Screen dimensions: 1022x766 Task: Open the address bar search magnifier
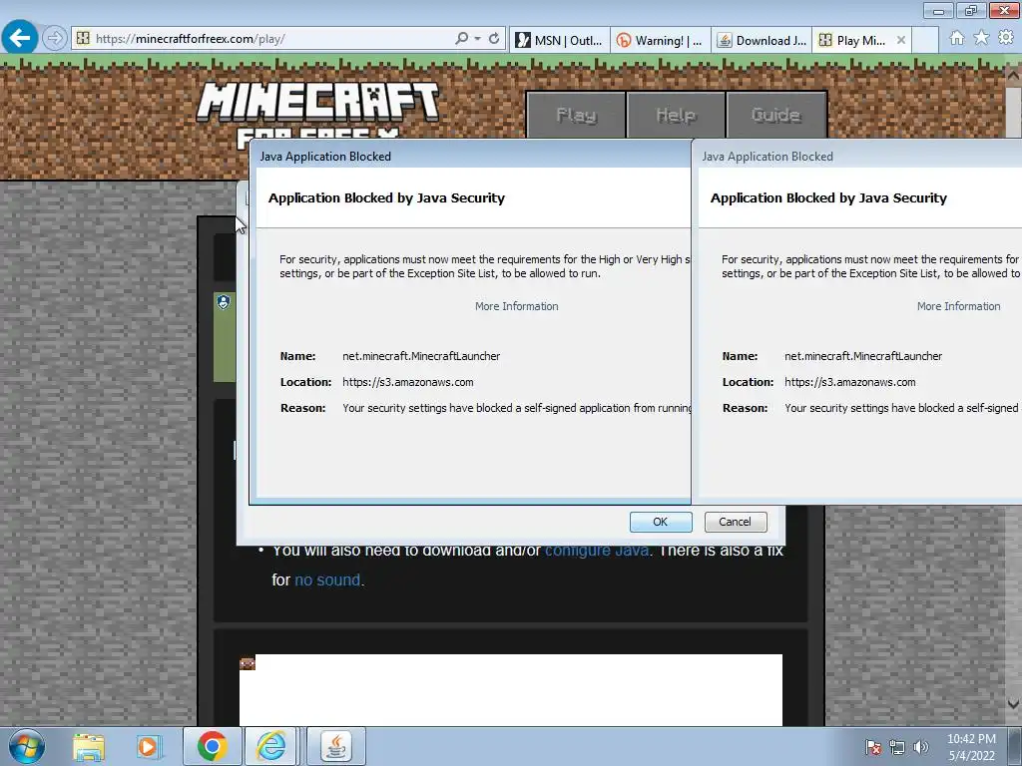coord(461,39)
